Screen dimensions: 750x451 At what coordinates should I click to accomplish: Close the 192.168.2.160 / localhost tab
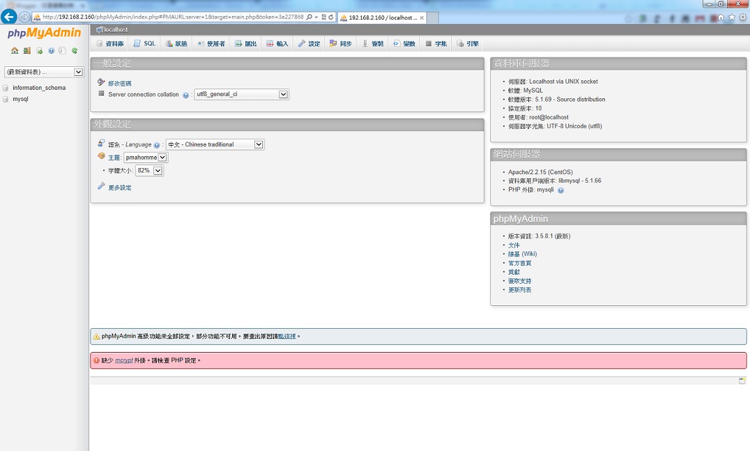click(422, 17)
